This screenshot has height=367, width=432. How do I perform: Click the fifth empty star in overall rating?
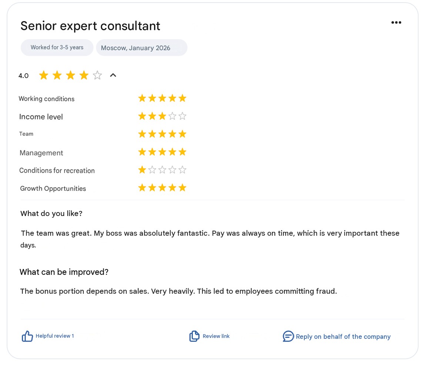[x=97, y=75]
